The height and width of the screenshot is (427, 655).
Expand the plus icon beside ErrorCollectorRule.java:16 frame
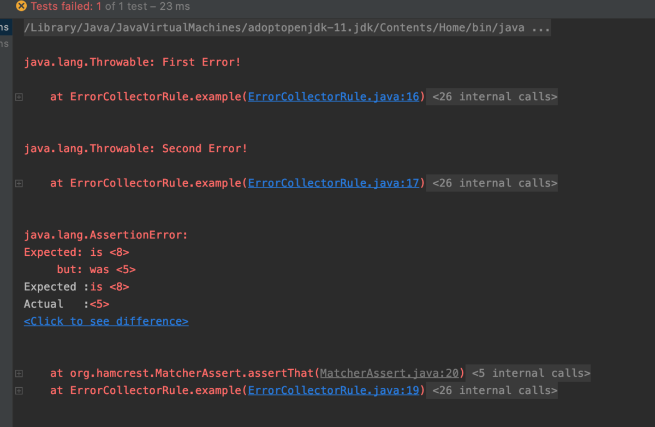(18, 97)
